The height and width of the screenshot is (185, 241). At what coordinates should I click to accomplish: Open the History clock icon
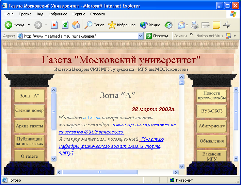coord(168,25)
